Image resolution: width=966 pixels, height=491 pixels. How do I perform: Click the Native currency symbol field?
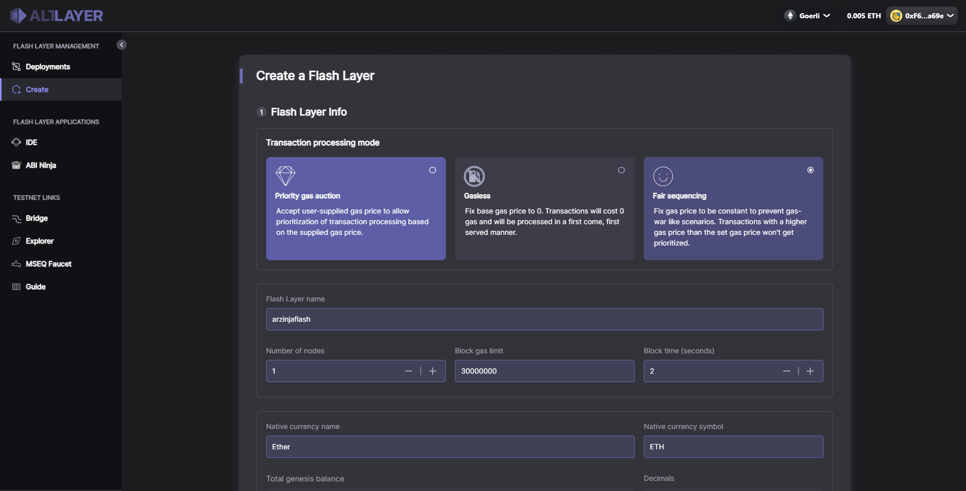coord(733,447)
